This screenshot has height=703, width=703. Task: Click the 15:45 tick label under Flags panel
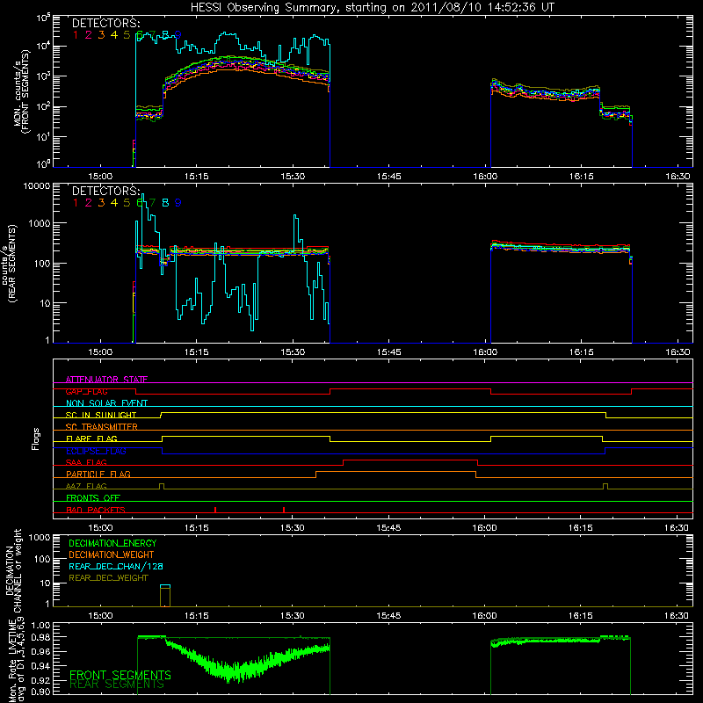388,528
